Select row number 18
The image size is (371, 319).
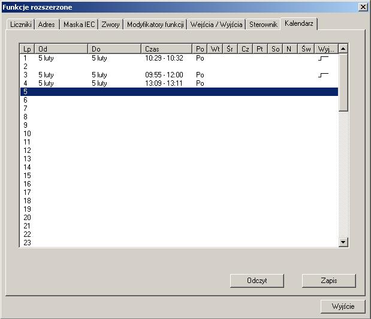pyautogui.click(x=179, y=201)
